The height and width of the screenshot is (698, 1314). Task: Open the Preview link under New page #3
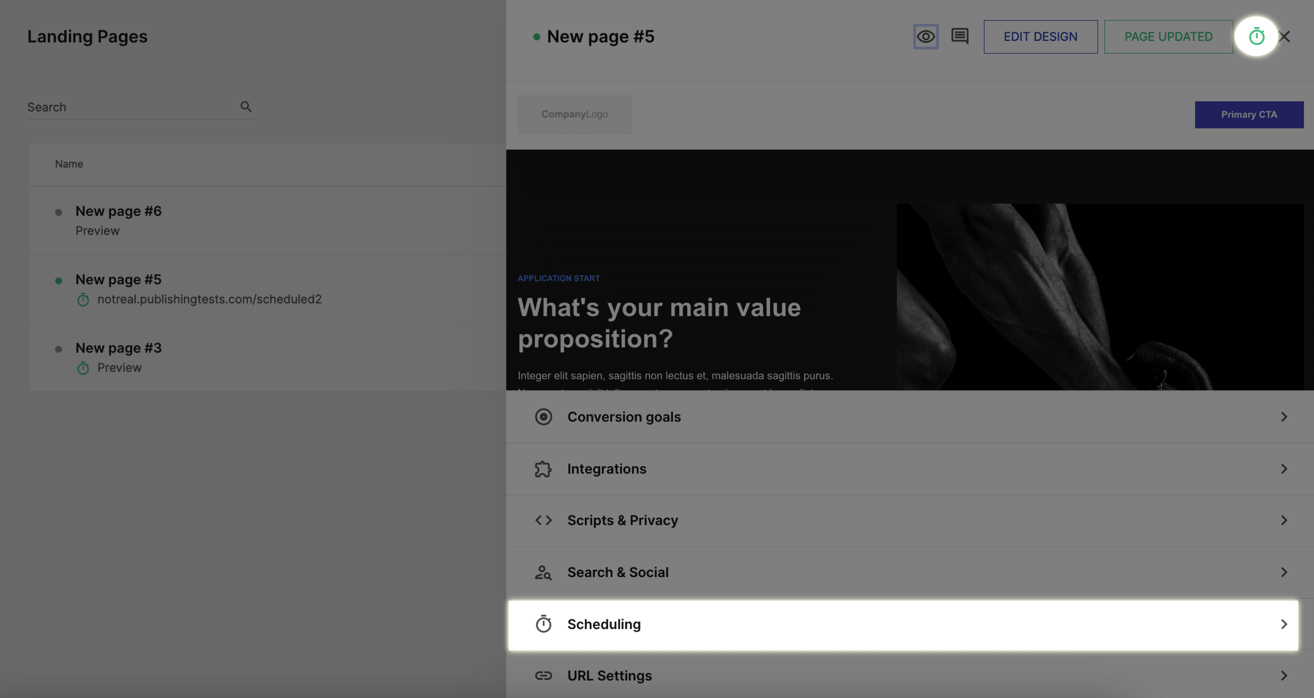pos(119,368)
